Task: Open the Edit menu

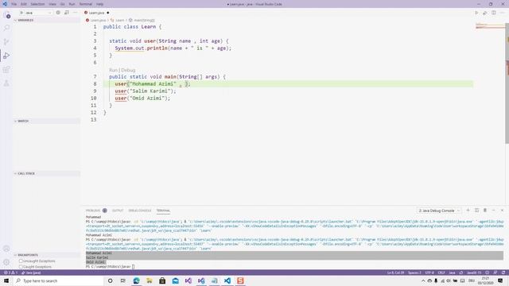Action: click(x=24, y=4)
